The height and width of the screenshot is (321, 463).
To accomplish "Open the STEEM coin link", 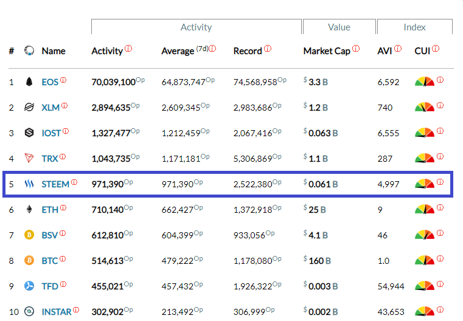I will [x=55, y=184].
